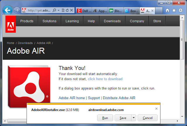The image size is (187, 126).
Task: Open a new blank tab
Action: coord(159,11)
